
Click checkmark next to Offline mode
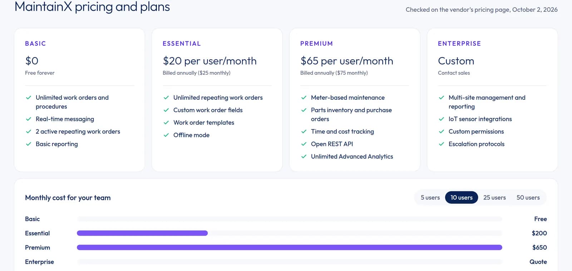(166, 135)
